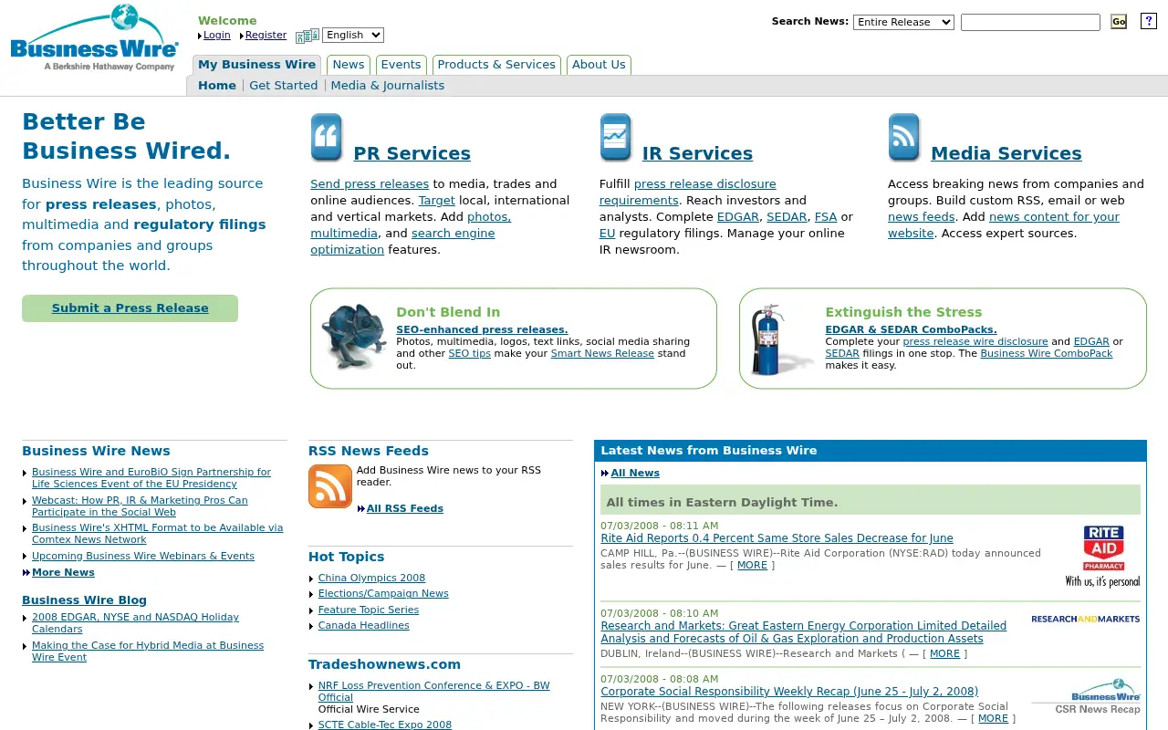Screen dimensions: 1168x730
Task: Click the Login link
Action: click(217, 36)
